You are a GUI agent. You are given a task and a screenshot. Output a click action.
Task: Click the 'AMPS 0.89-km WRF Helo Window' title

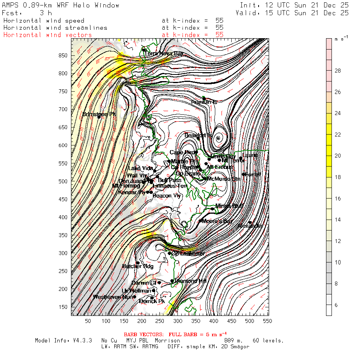point(61,5)
